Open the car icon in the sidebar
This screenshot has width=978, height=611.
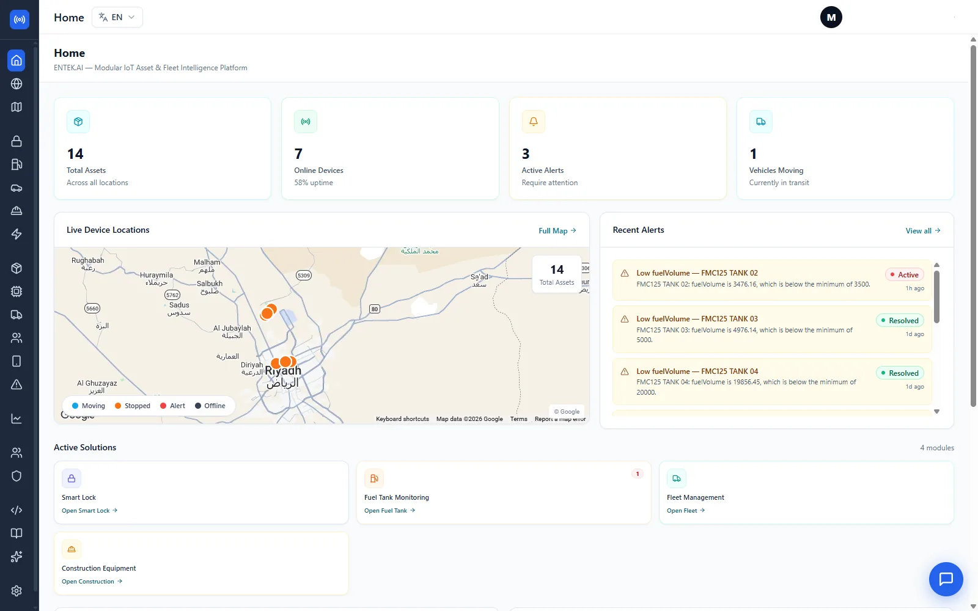17,188
